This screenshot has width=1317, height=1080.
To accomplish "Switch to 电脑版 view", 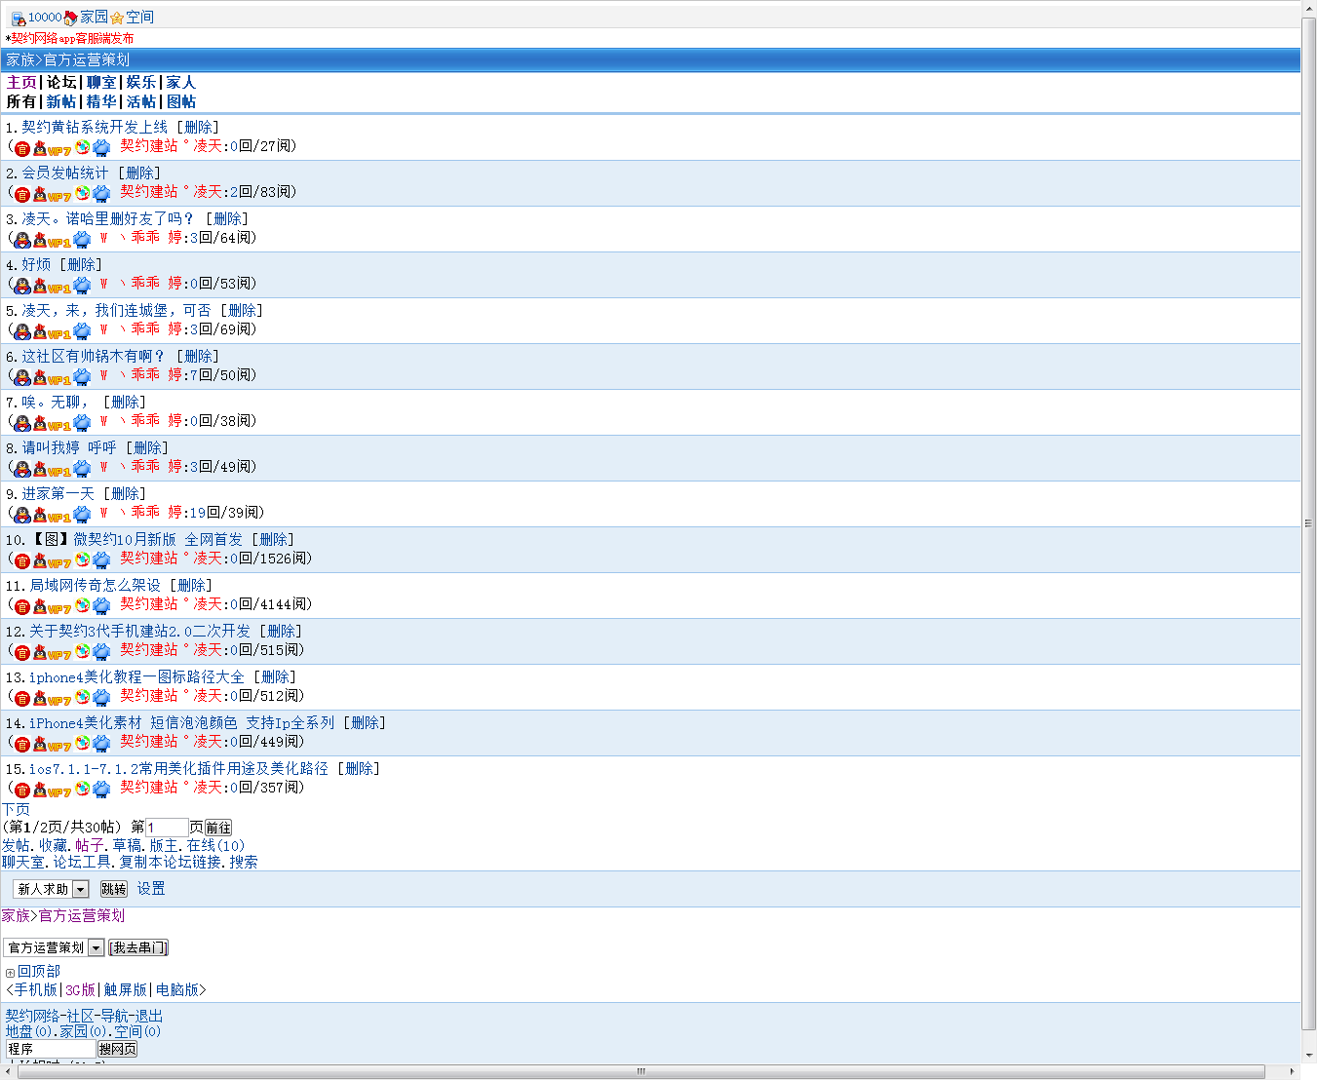I will coord(177,989).
